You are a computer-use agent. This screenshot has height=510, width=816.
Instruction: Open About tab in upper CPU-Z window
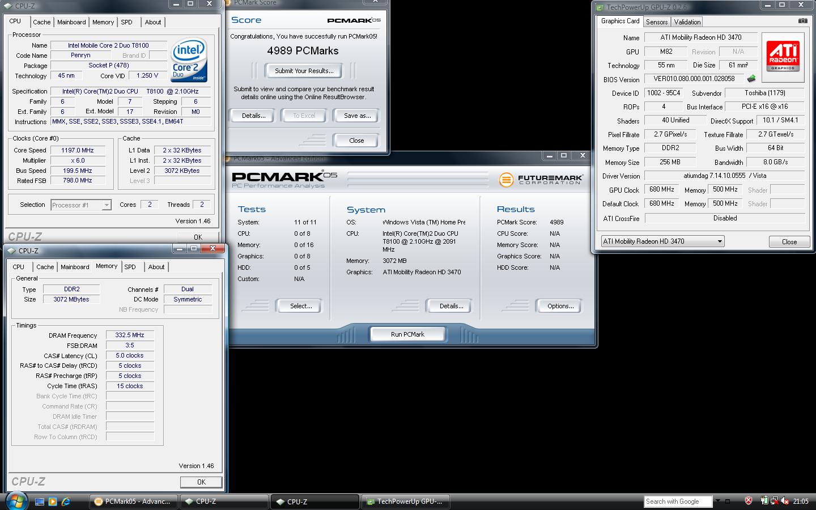(x=153, y=22)
